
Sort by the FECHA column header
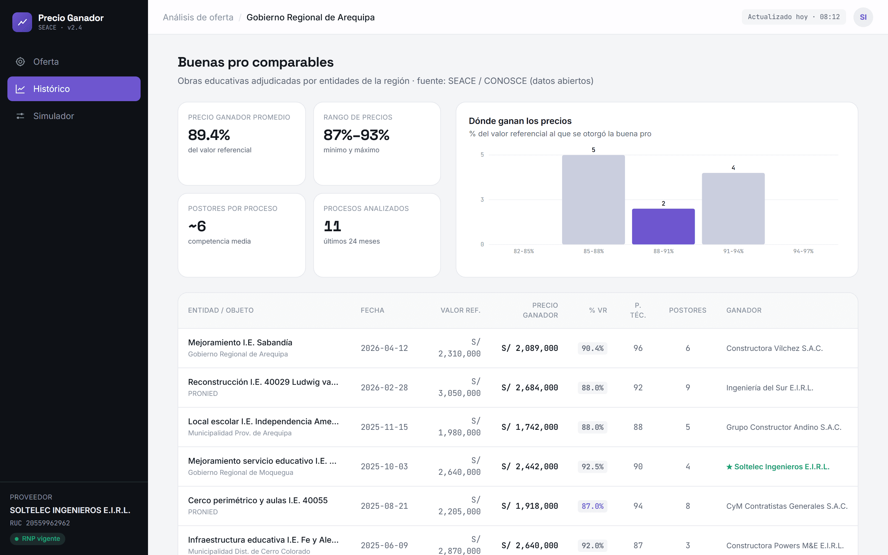pyautogui.click(x=372, y=310)
